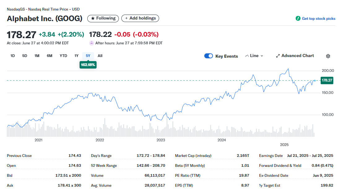Select the 6M time range tab

coord(50,56)
